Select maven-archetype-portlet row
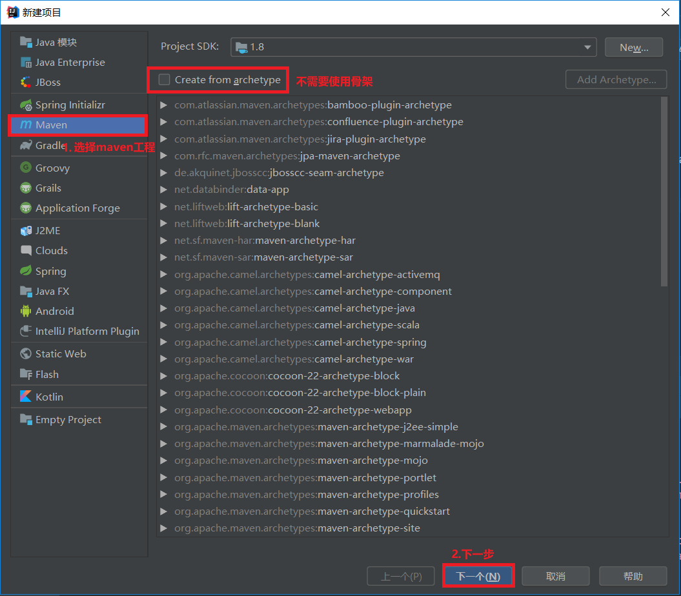 408,477
